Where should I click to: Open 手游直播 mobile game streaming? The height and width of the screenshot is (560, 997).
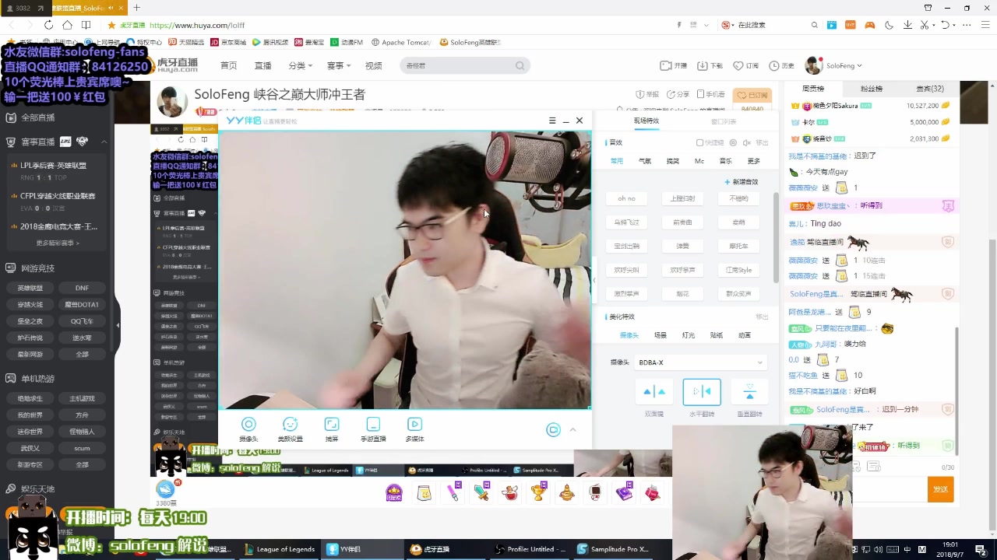373,429
